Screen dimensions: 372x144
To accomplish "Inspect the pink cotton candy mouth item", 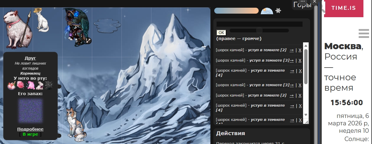I will [x=21, y=85].
